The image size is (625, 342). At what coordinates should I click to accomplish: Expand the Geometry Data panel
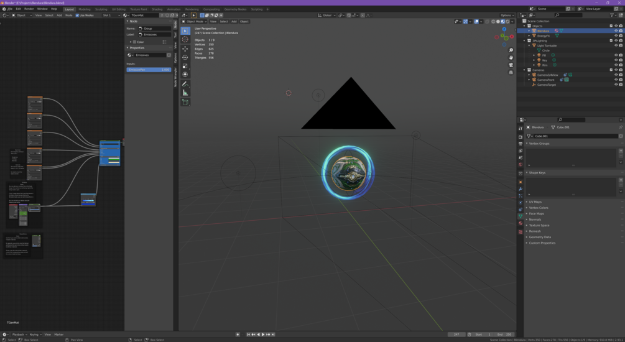(x=539, y=237)
